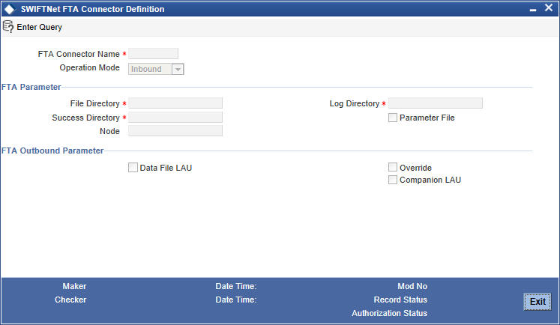Enable the Data File LAU checkbox
The image size is (560, 325).
pos(133,168)
